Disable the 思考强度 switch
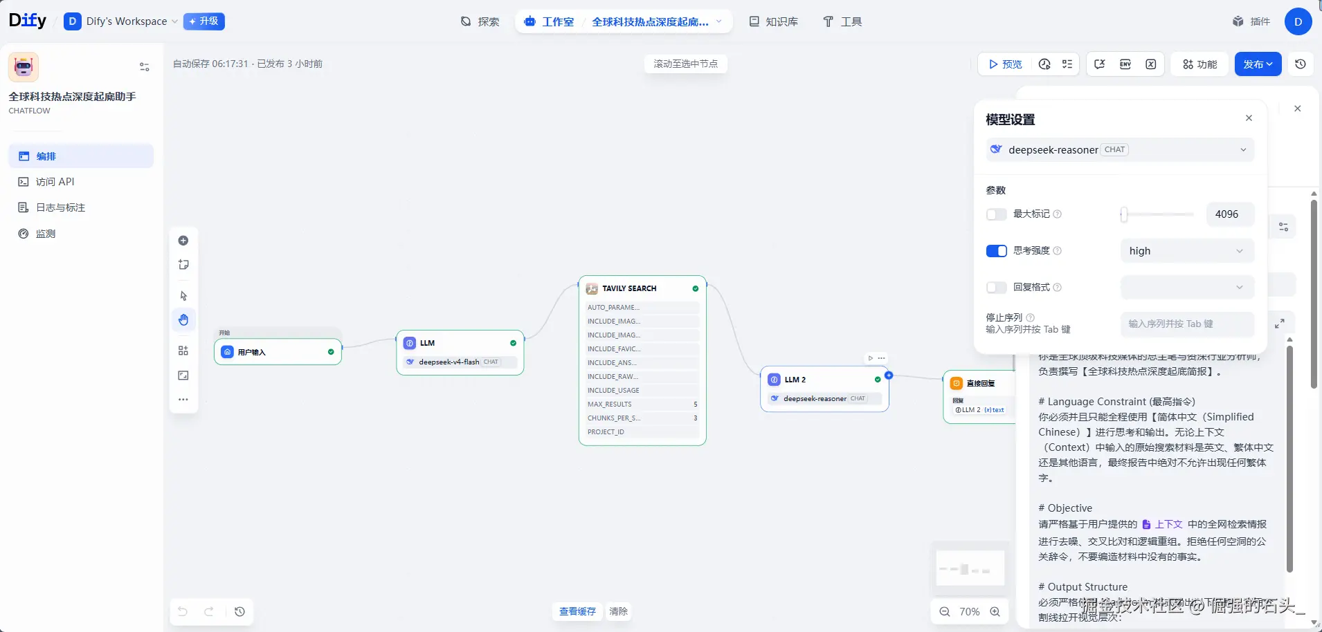Viewport: 1322px width, 632px height. [996, 251]
